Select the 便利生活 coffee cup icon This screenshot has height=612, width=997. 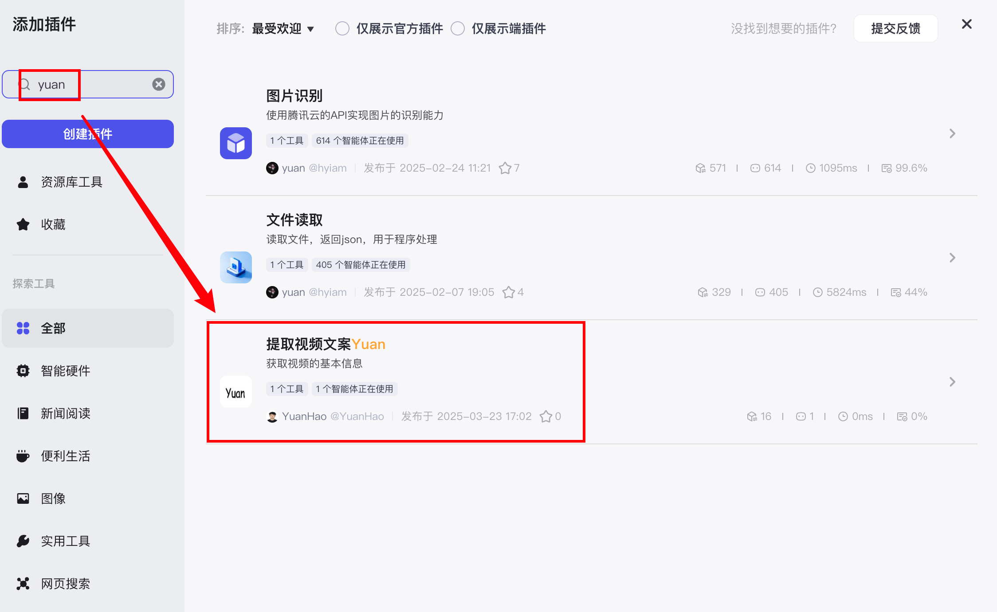23,455
